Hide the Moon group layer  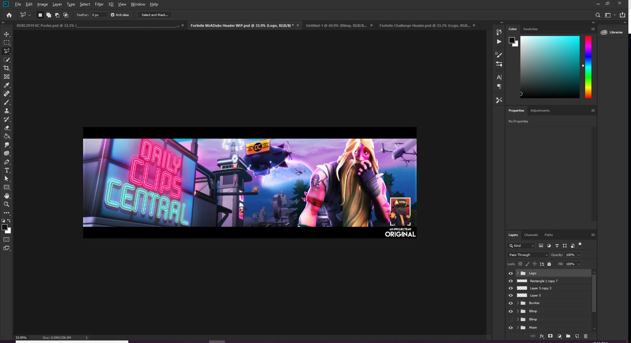(x=511, y=327)
